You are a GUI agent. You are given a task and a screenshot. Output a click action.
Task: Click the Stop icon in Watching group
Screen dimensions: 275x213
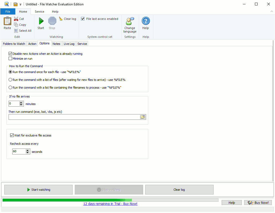[52, 21]
